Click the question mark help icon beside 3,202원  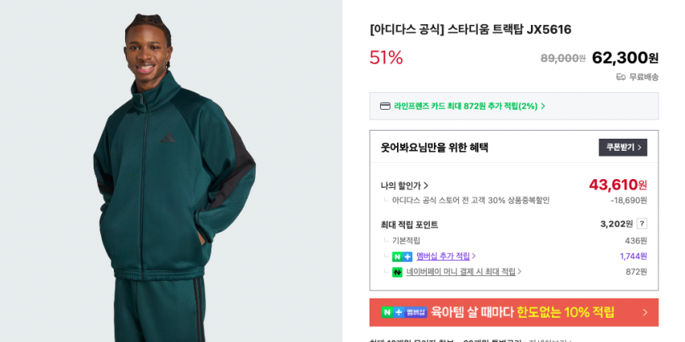(x=641, y=224)
